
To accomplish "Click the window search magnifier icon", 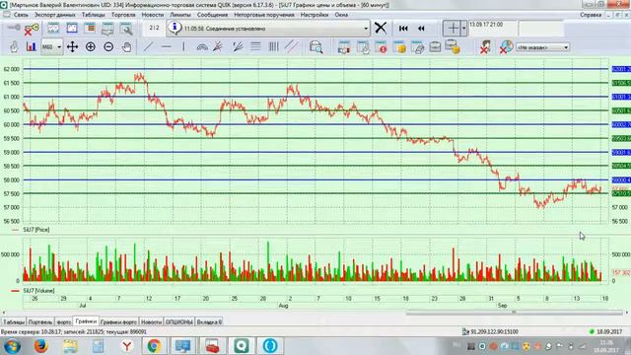I will (126, 29).
